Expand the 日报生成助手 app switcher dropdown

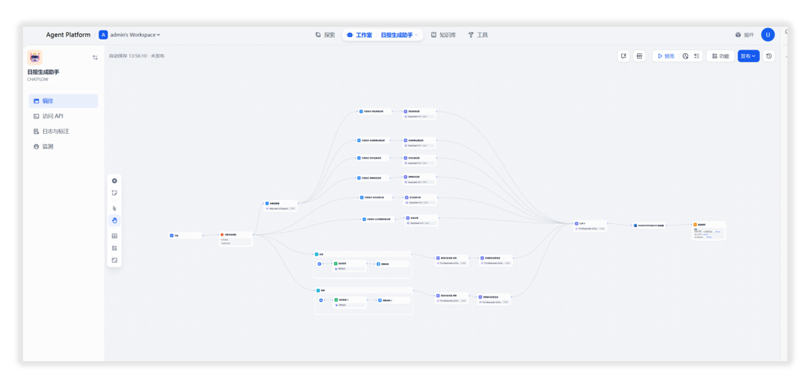pos(400,35)
